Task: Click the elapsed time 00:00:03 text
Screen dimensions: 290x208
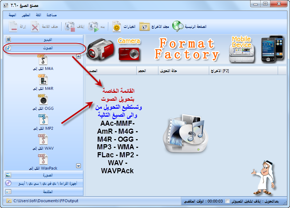Action: tap(215, 201)
